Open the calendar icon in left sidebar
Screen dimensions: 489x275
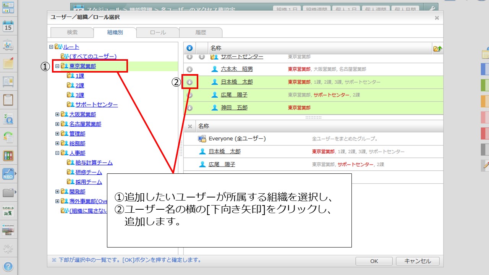[8, 26]
